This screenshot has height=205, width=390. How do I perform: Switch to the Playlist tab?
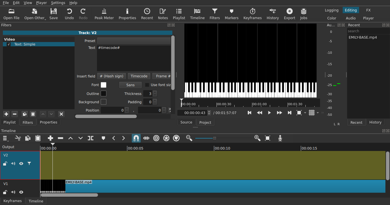pyautogui.click(x=9, y=122)
